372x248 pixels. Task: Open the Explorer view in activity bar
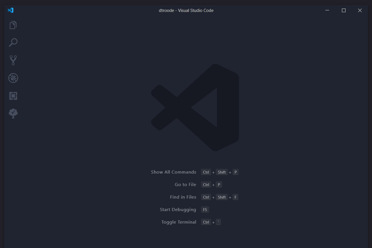coord(13,25)
